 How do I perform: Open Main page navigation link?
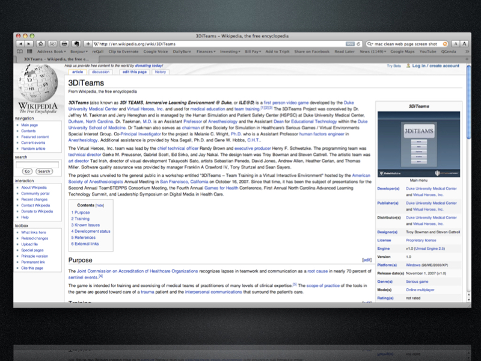coord(29,125)
